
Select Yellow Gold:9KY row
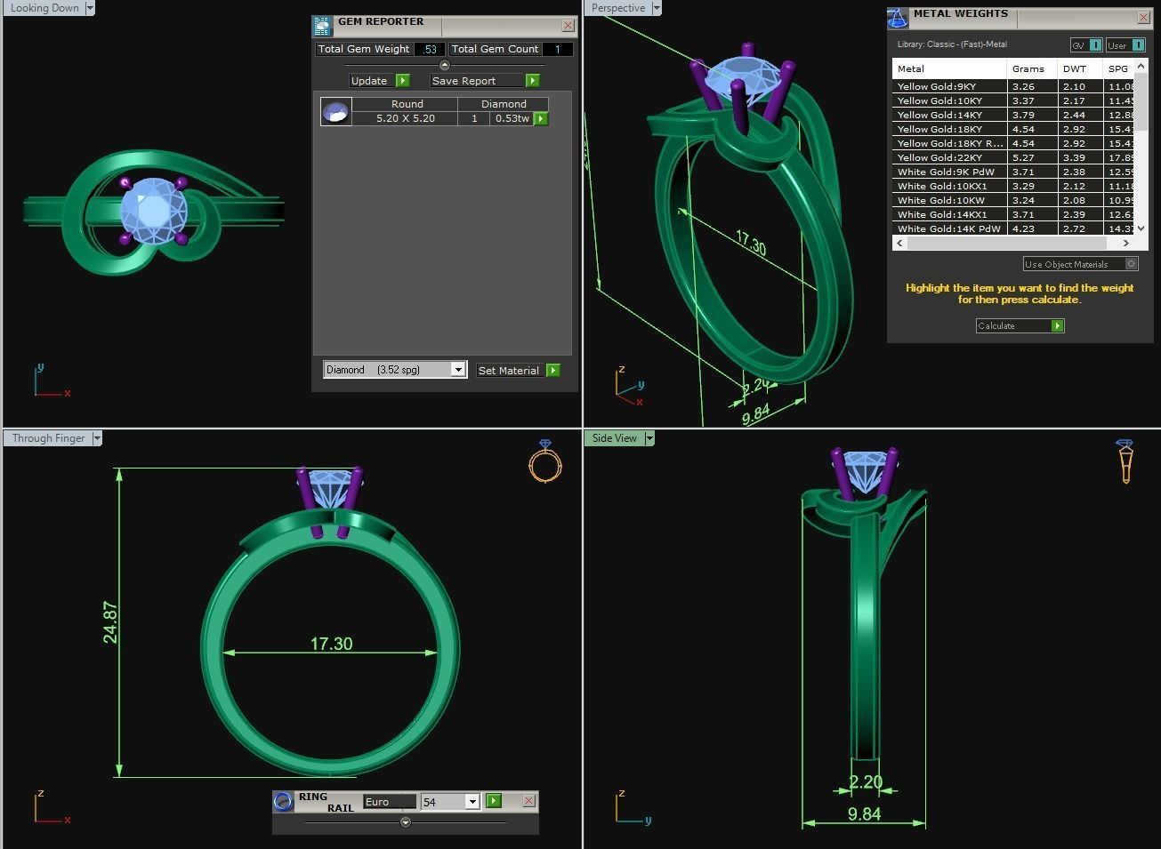1014,86
